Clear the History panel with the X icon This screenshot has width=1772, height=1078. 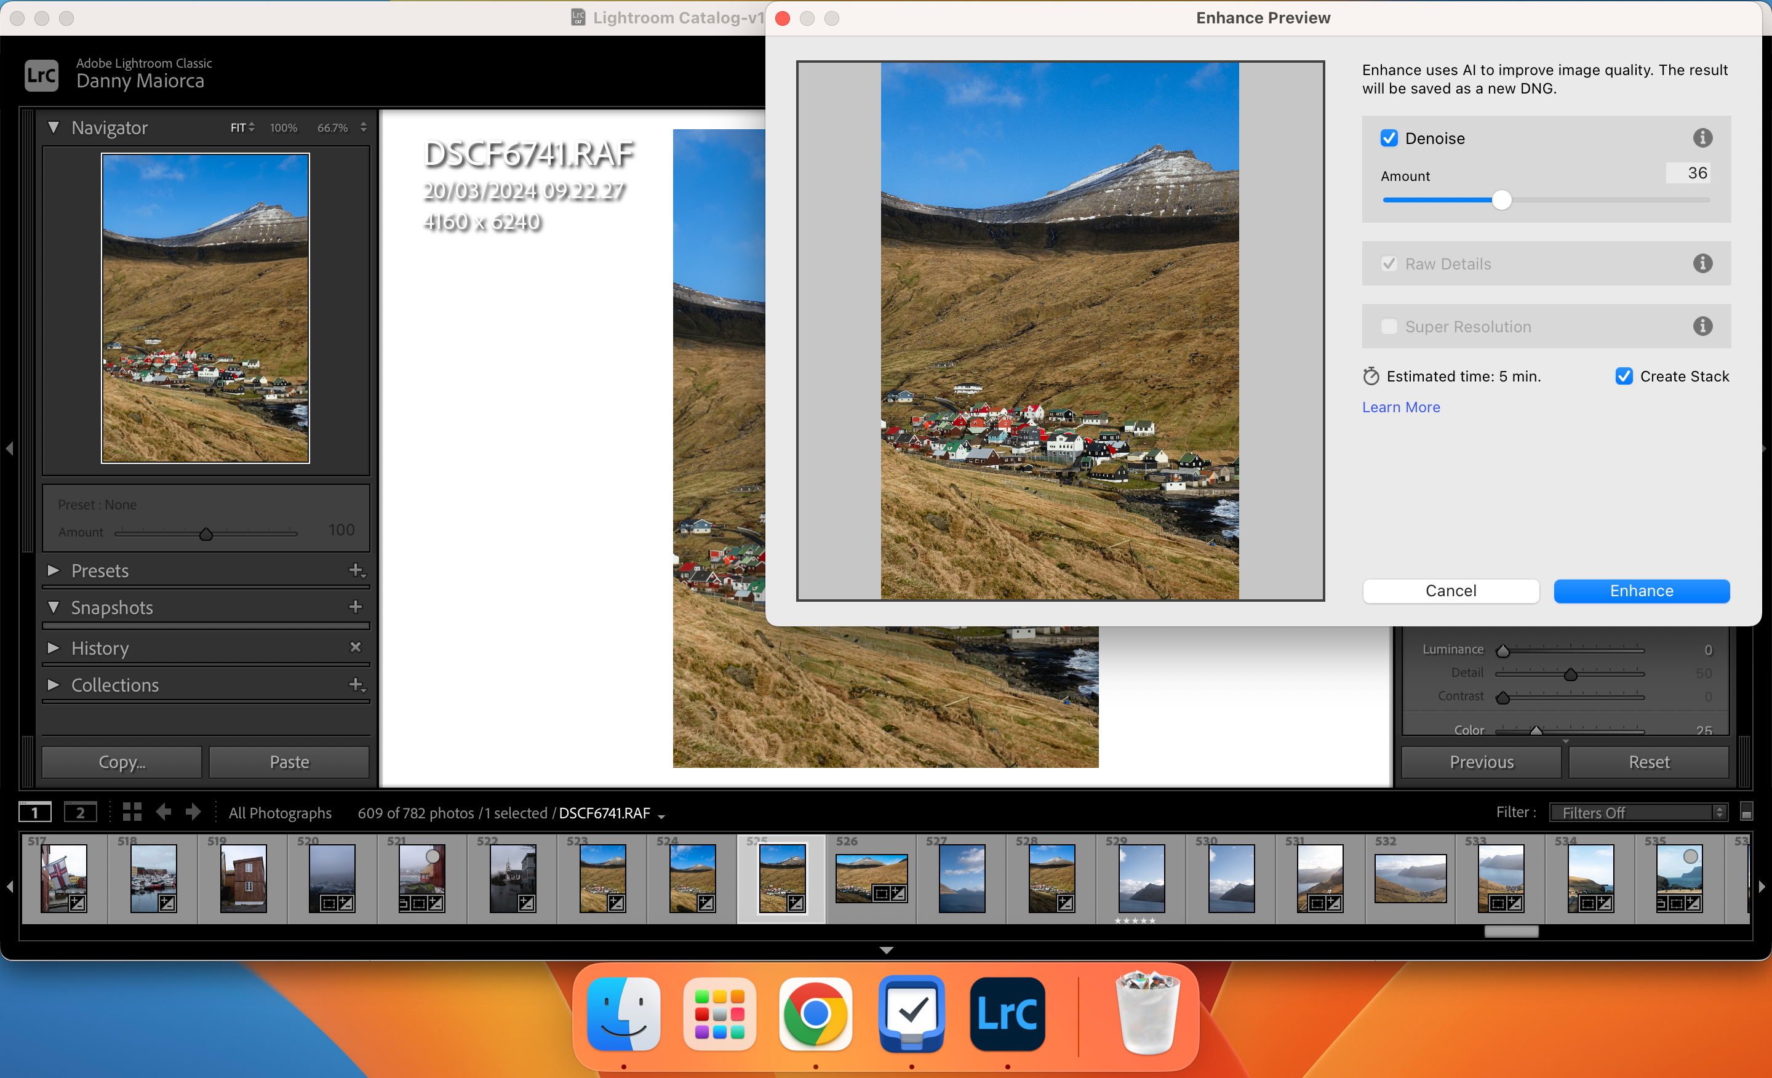(x=357, y=647)
